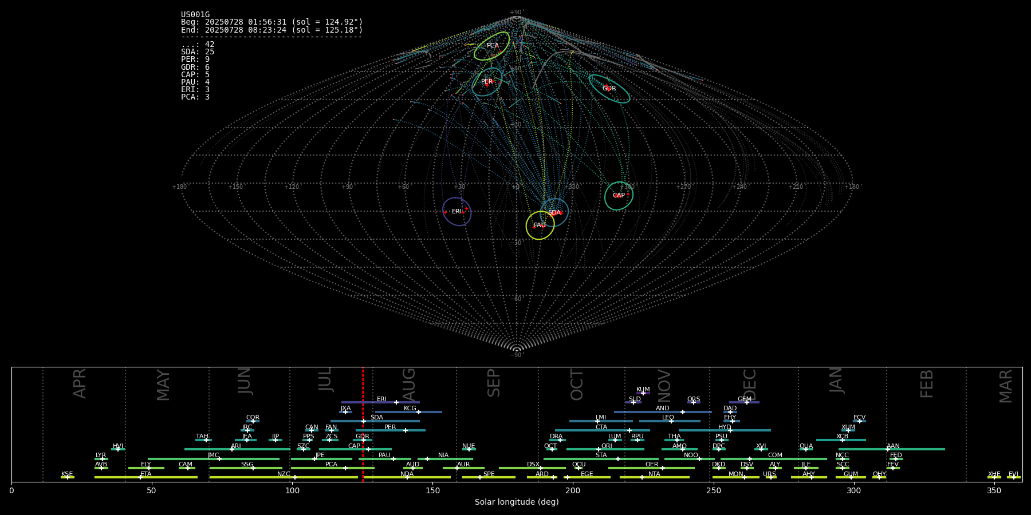
Task: Click the 'Solar longitude (deg)' axis title
Action: pyautogui.click(x=517, y=502)
